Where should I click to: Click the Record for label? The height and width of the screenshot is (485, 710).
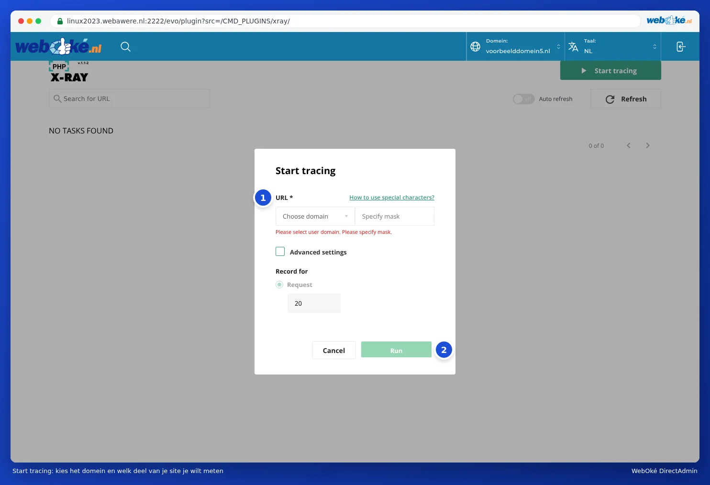(291, 271)
